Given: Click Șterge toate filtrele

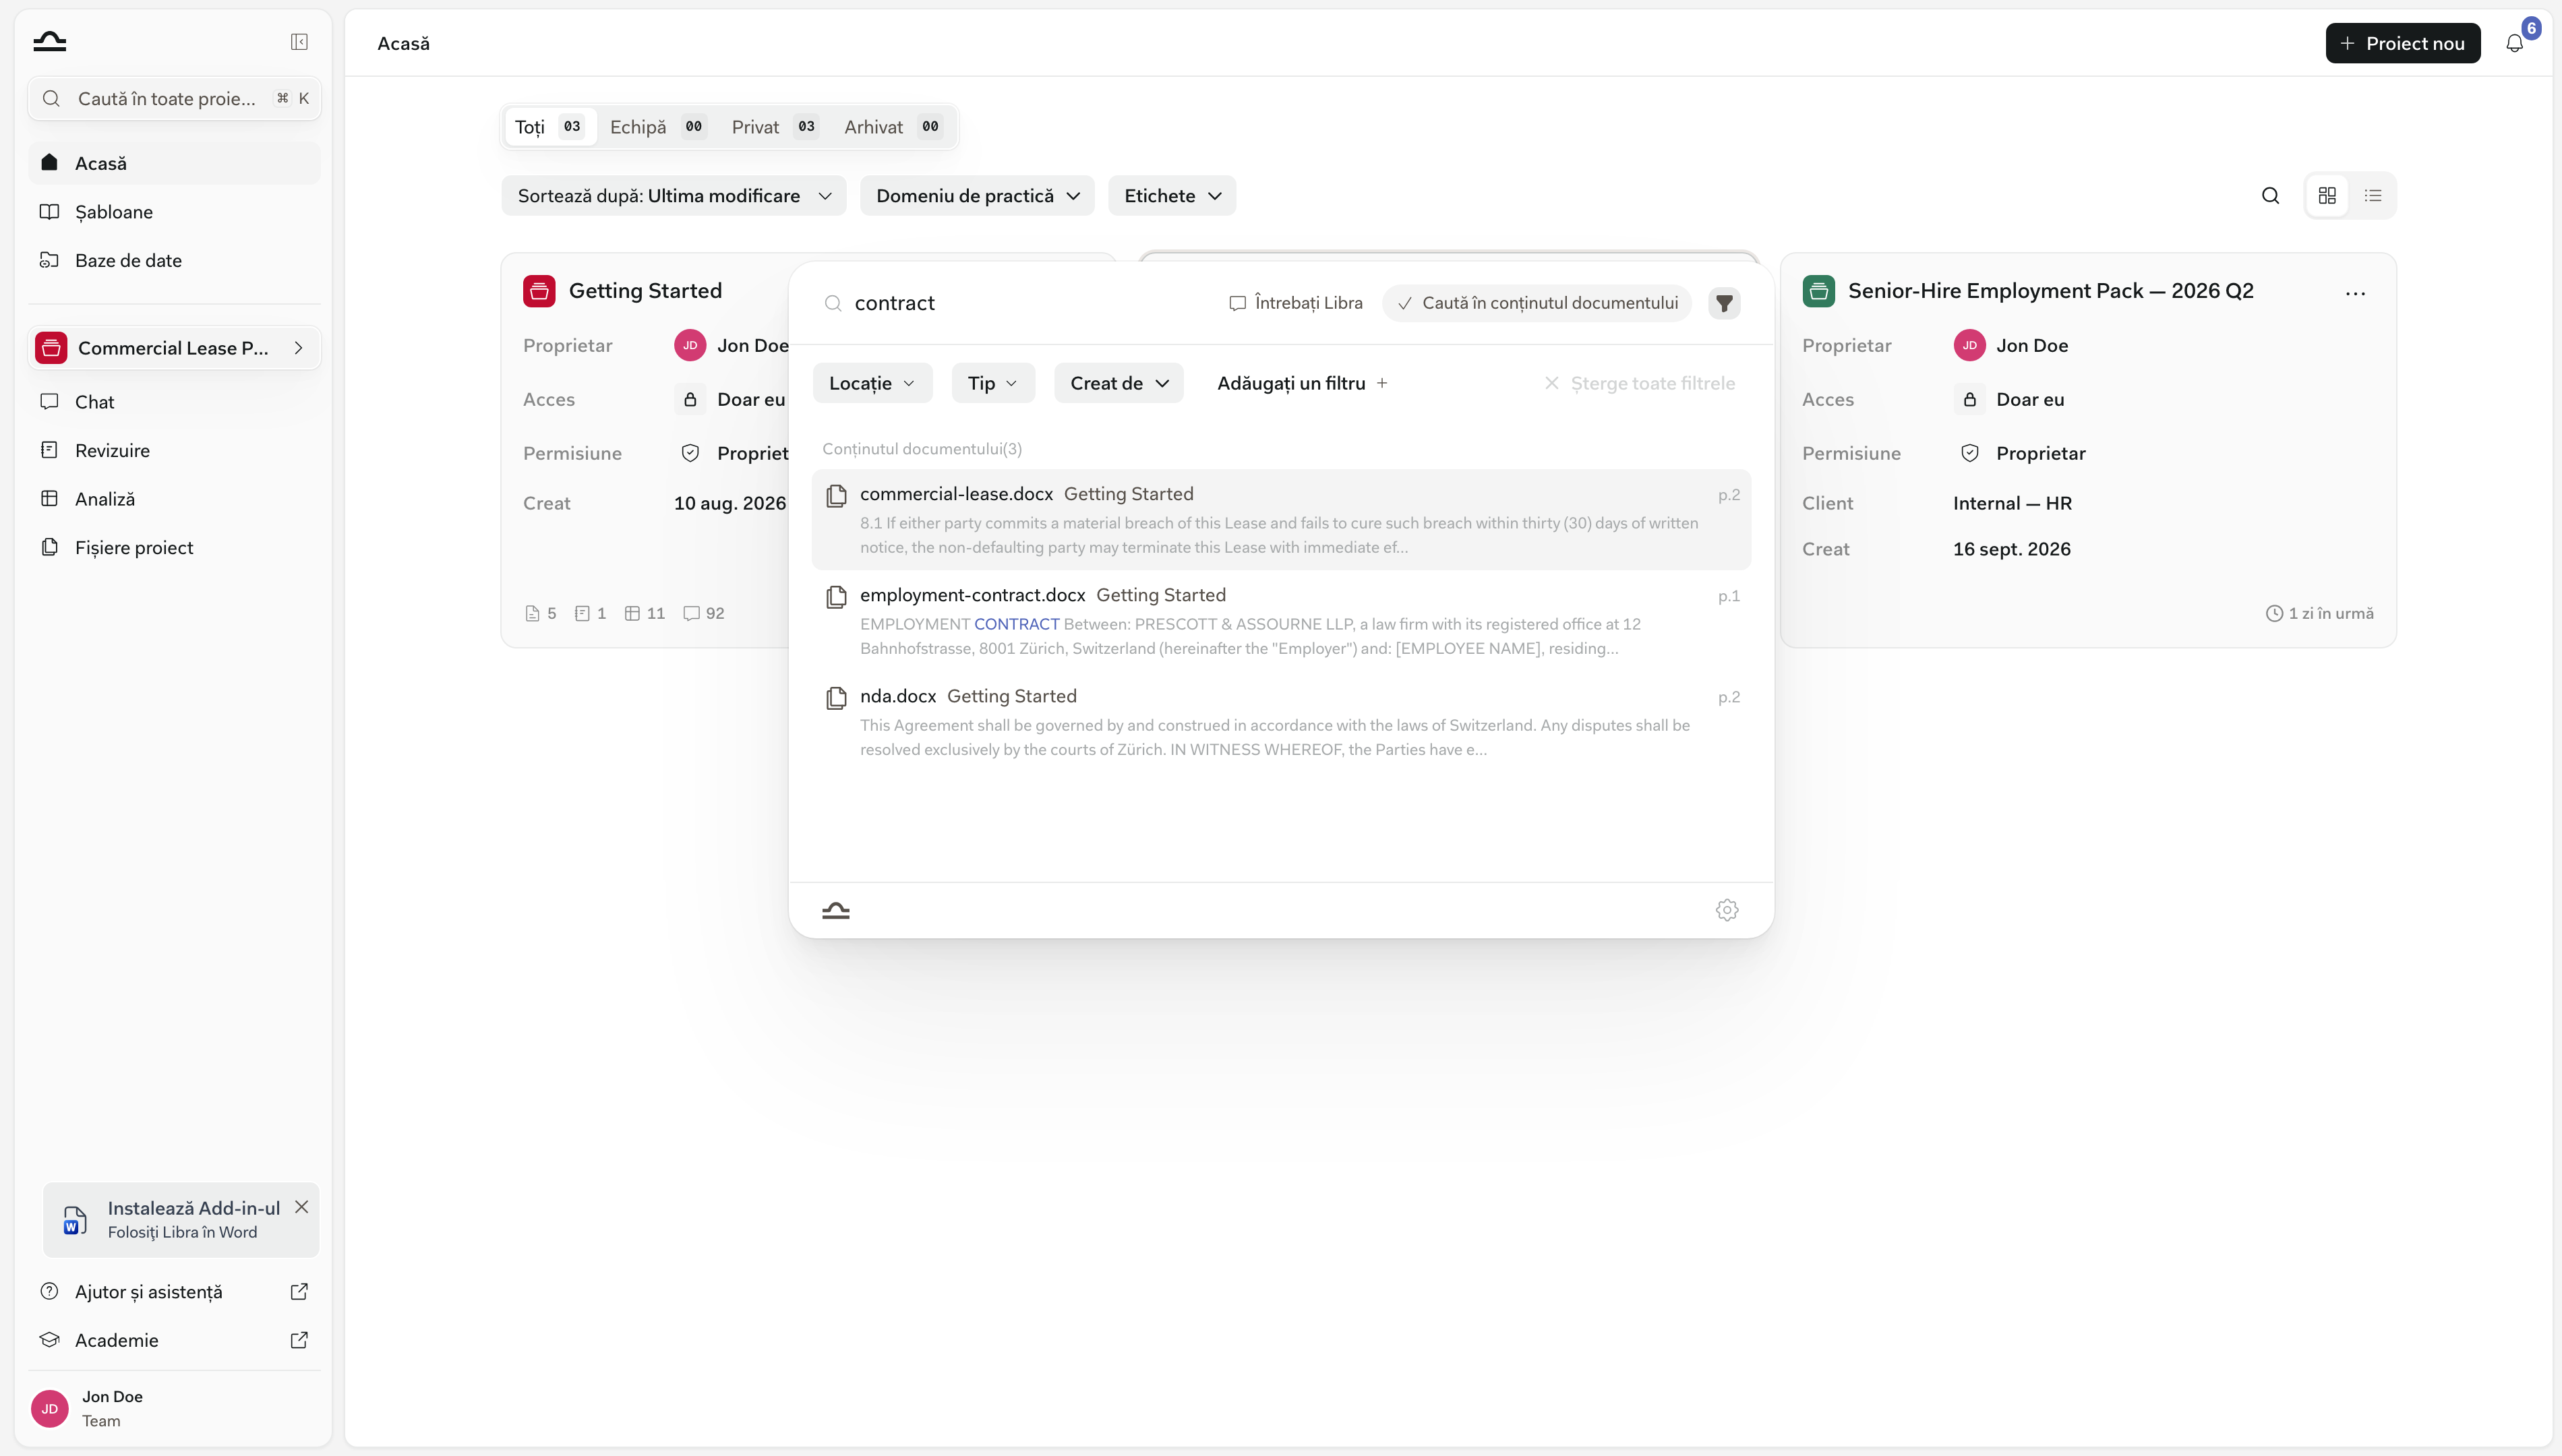Looking at the screenshot, I should 1640,383.
